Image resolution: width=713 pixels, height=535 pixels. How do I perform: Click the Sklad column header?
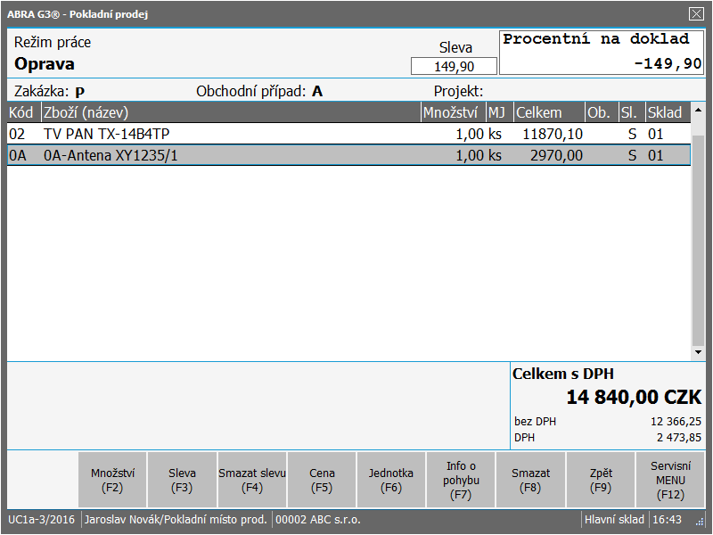tap(665, 112)
